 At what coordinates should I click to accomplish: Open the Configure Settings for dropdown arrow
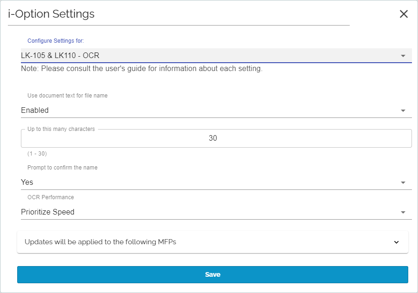pyautogui.click(x=403, y=56)
